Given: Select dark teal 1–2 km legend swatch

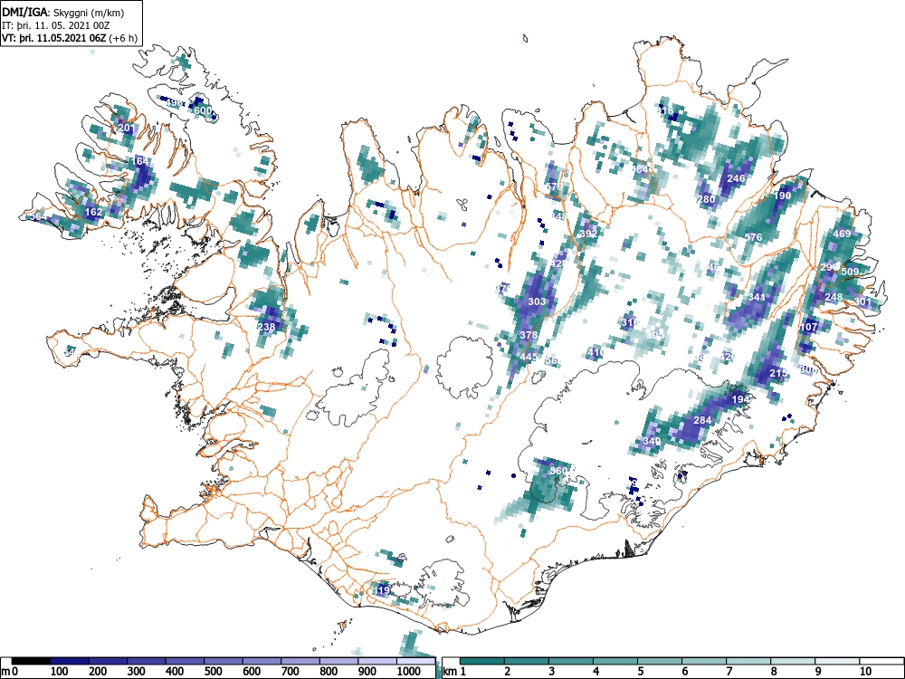Looking at the screenshot, I should click(482, 661).
